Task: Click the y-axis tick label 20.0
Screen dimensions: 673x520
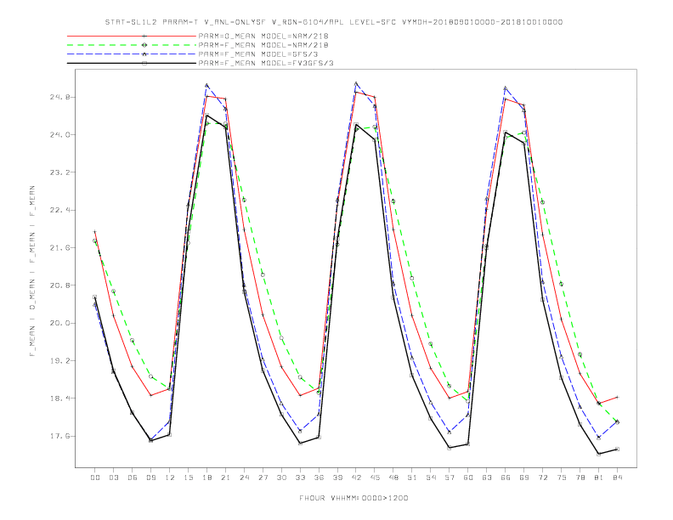Action: (x=59, y=323)
